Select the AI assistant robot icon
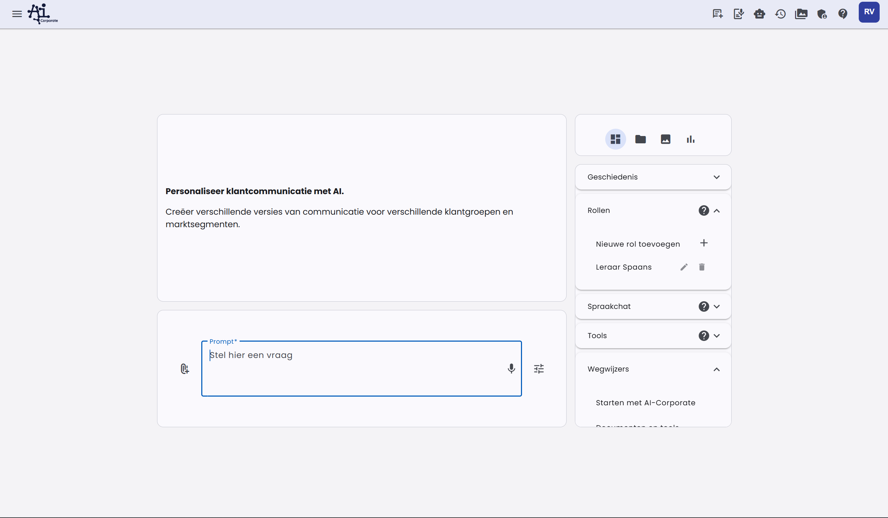 pyautogui.click(x=760, y=14)
